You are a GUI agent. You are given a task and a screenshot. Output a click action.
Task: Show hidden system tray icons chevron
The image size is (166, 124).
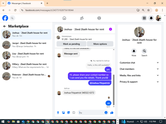pos(138,121)
